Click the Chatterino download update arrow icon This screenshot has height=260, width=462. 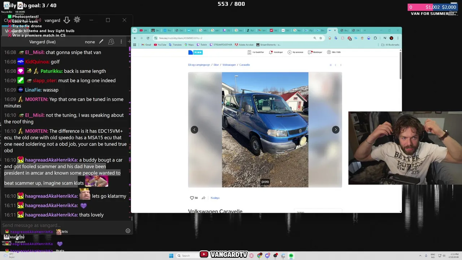(67, 20)
